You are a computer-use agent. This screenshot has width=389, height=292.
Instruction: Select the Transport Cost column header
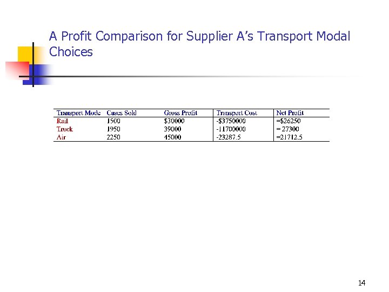pos(237,113)
